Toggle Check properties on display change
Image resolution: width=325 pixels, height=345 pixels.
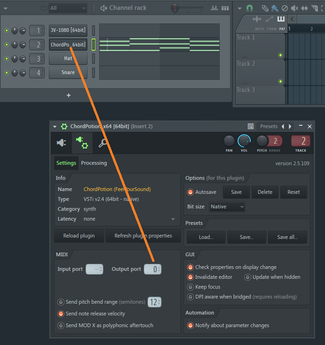(x=190, y=267)
